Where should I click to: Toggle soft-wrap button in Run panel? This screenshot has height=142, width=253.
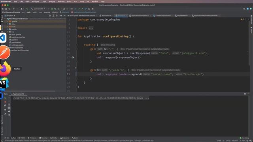tap(9, 105)
